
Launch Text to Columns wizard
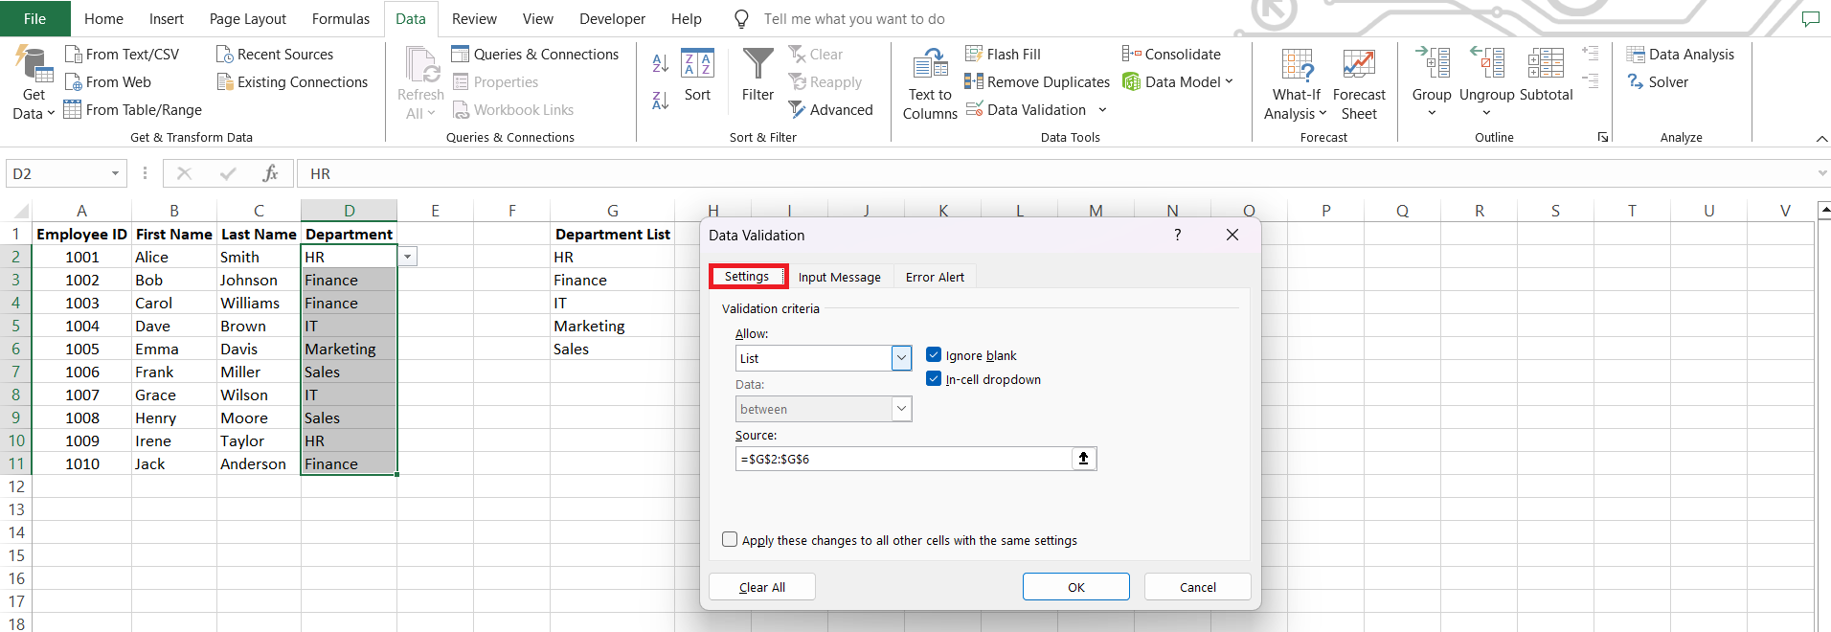(930, 84)
